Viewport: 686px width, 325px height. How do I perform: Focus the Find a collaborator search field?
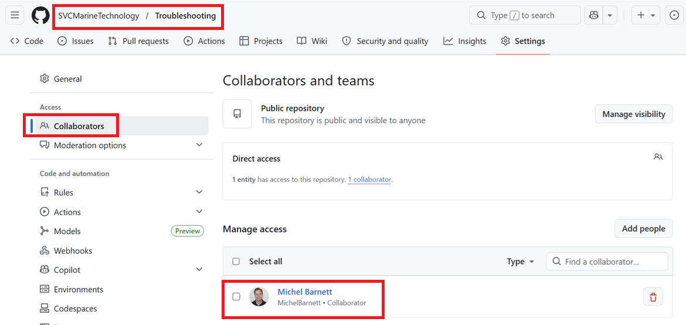607,262
